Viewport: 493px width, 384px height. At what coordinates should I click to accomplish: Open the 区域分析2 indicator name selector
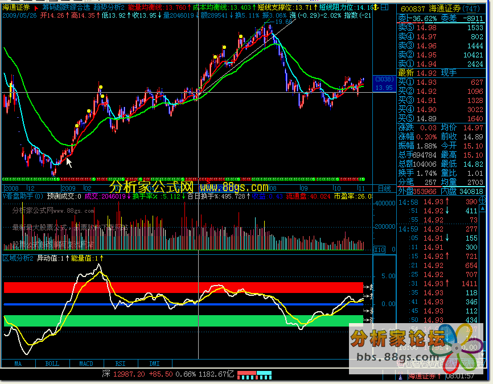click(x=18, y=258)
